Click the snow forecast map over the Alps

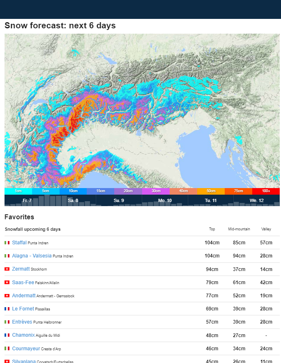coord(123,111)
